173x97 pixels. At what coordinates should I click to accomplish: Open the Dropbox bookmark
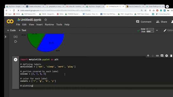coord(91,14)
